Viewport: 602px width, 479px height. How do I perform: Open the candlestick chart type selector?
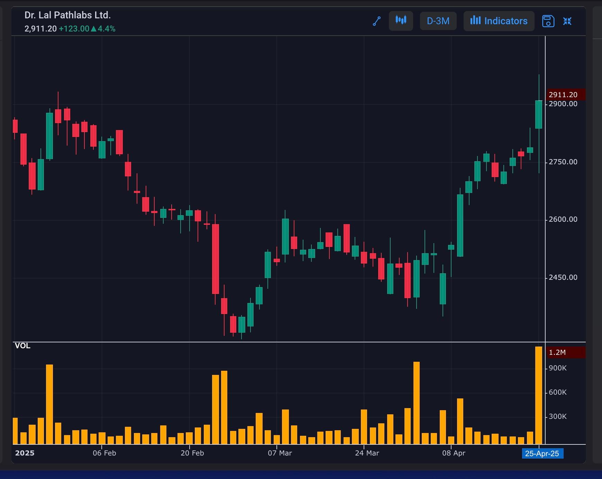click(x=401, y=21)
